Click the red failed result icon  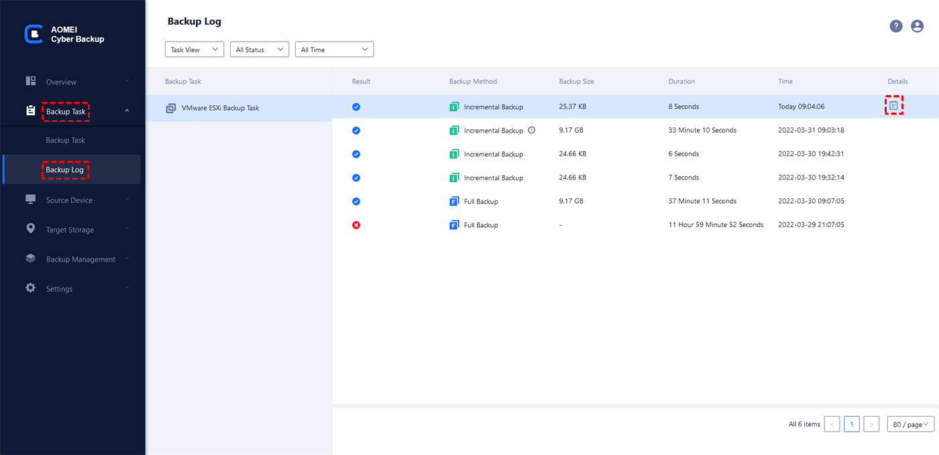[356, 225]
